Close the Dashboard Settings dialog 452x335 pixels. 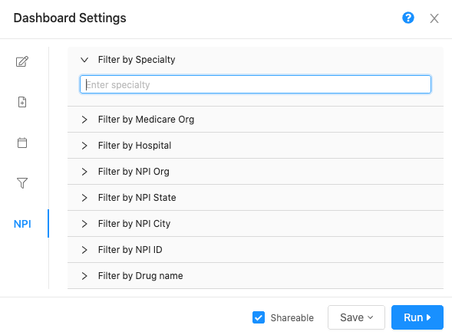(x=434, y=18)
